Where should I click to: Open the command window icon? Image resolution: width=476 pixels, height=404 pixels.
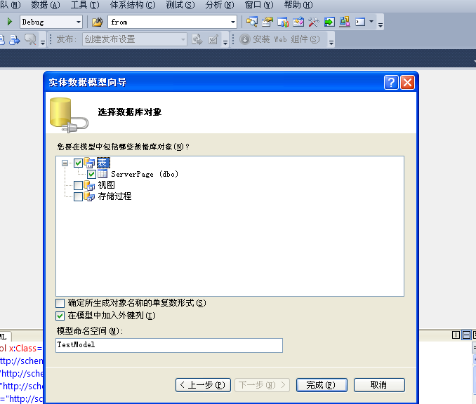(360, 22)
